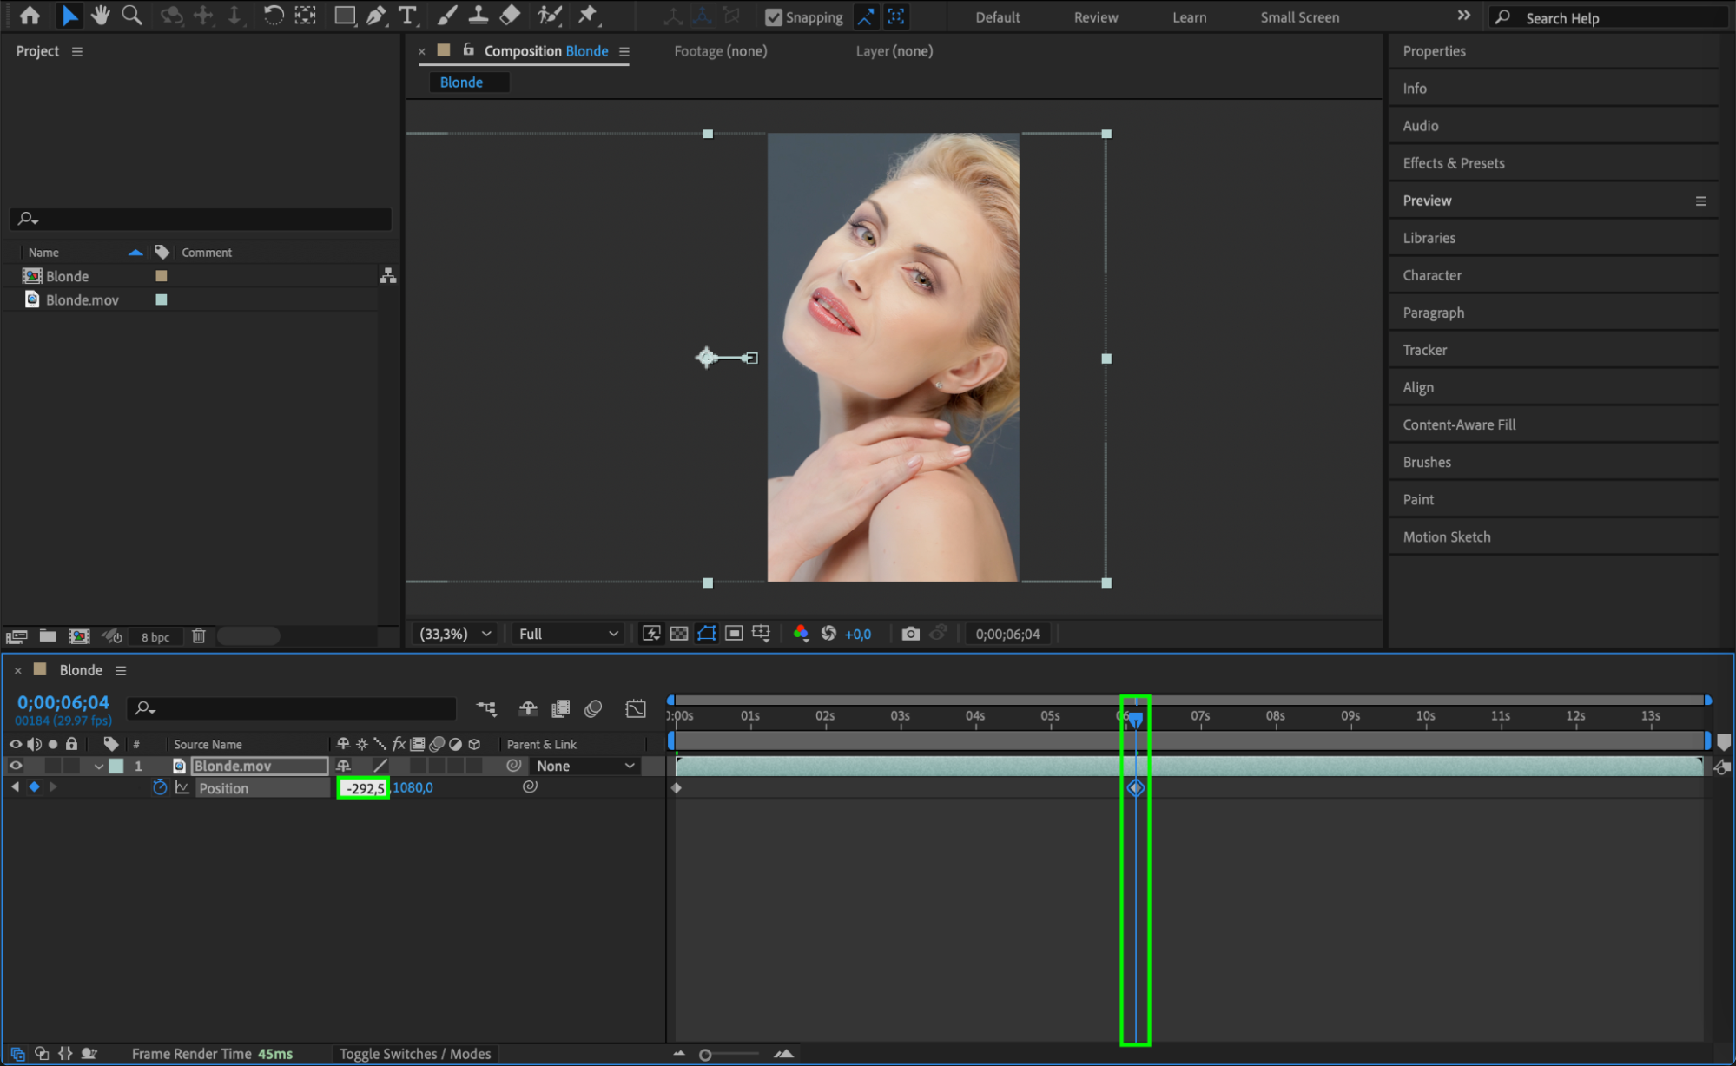Select the Zoom magnifier tool

pyautogui.click(x=131, y=15)
